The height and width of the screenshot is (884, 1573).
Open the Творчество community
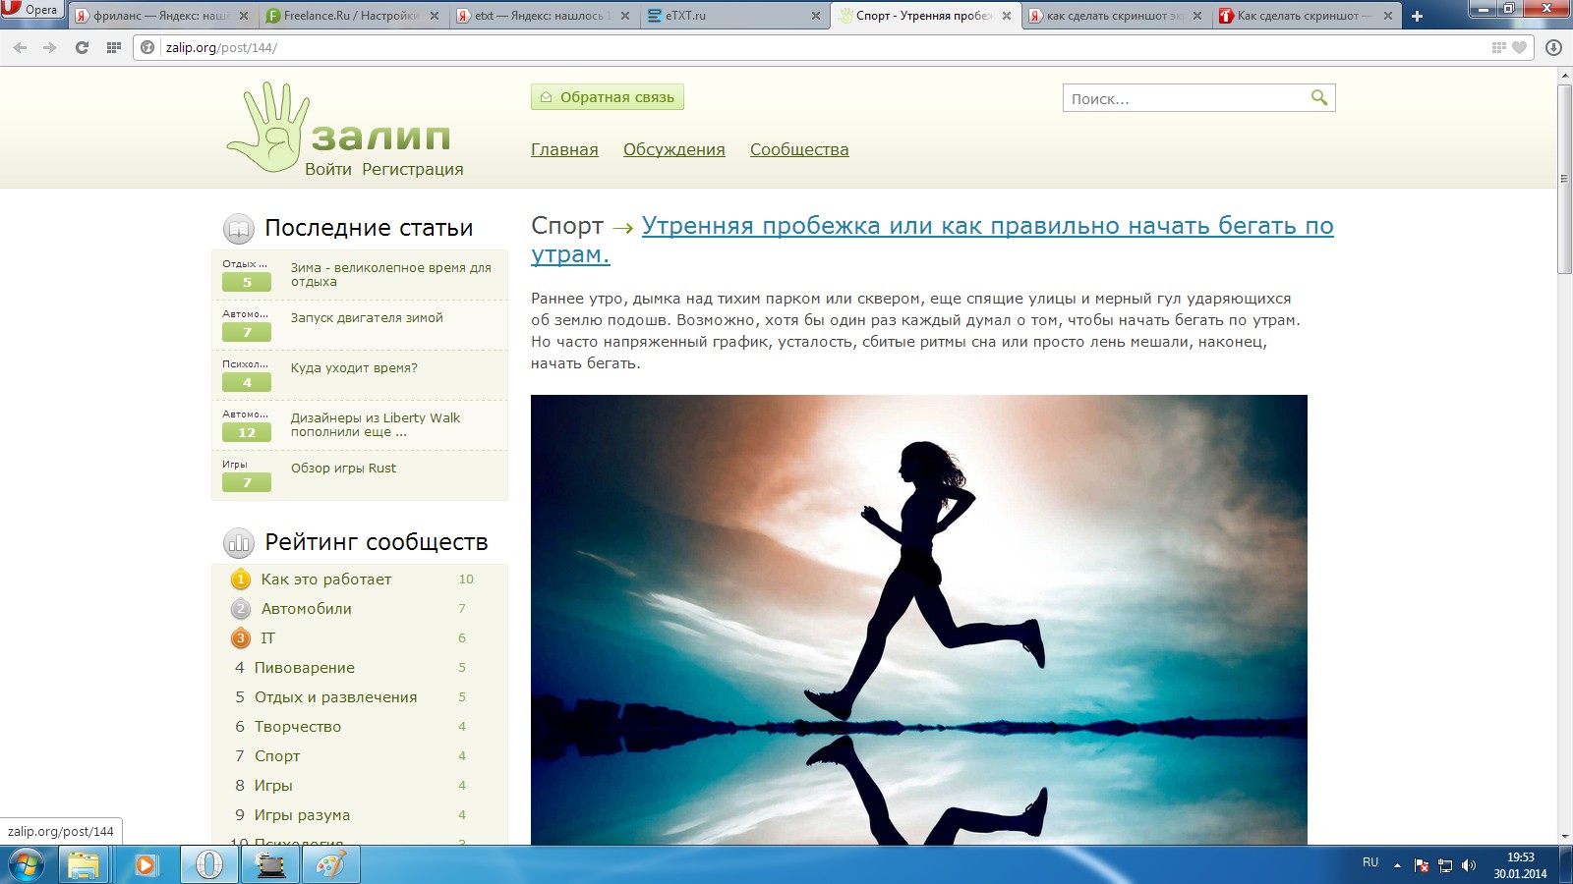[298, 727]
